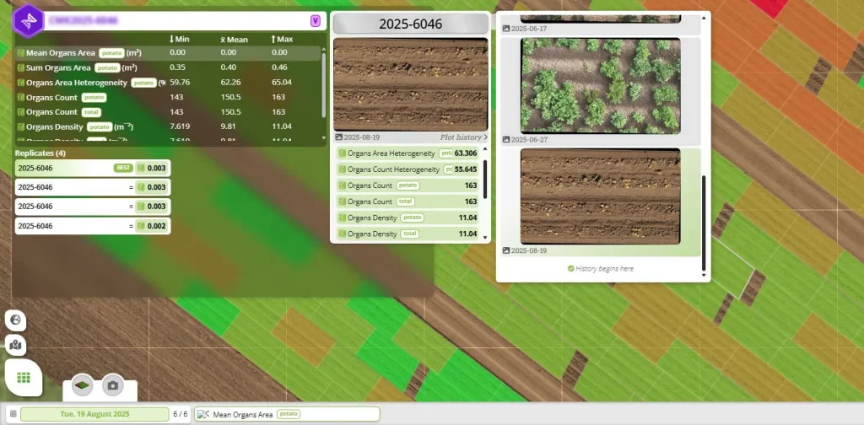Screen dimensions: 864x425
Task: Sort by the Min column header
Action: pyautogui.click(x=179, y=39)
